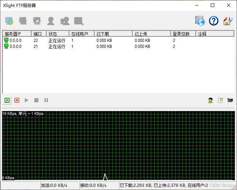Image resolution: width=237 pixels, height=190 pixels.
Task: Click the grey stop server button
Action: tap(36, 100)
